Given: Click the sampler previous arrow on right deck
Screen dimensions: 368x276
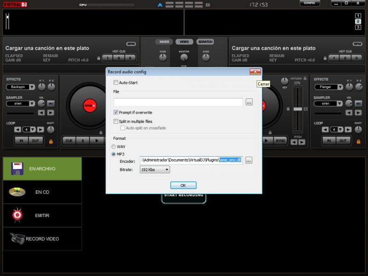Looking at the screenshot, I should [x=349, y=113].
